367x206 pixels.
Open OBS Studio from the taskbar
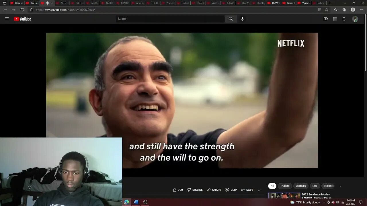tap(145, 202)
